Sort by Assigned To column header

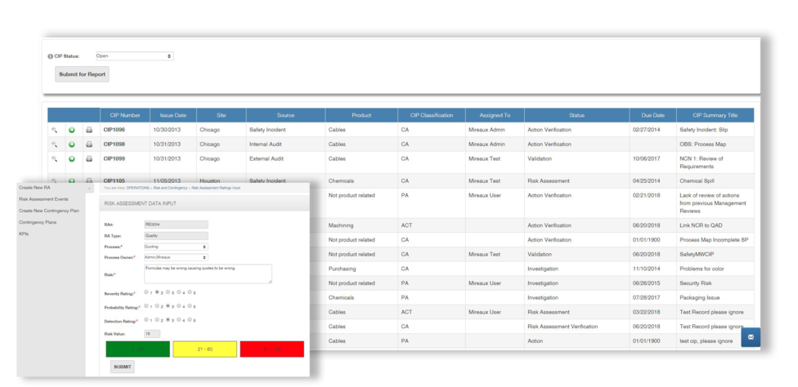(494, 115)
